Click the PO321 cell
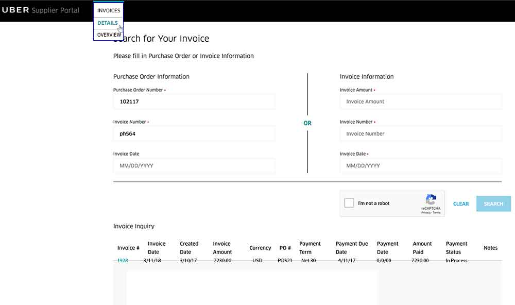The height and width of the screenshot is (305, 515). point(285,260)
